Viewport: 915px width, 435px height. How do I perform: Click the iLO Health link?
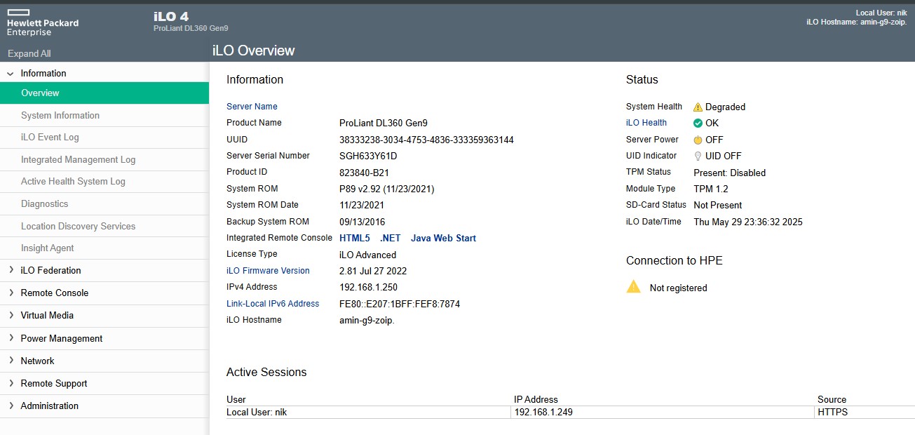coord(646,123)
